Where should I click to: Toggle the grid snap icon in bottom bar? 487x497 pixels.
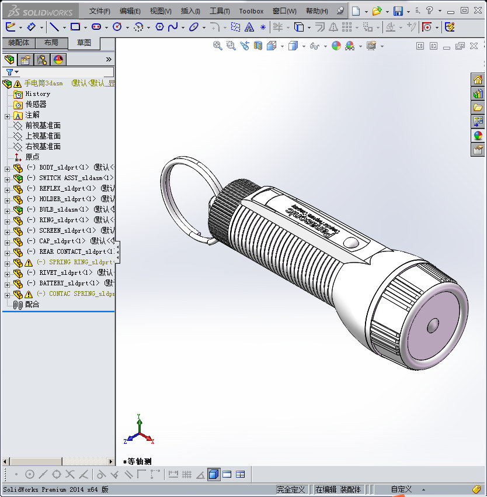187,475
